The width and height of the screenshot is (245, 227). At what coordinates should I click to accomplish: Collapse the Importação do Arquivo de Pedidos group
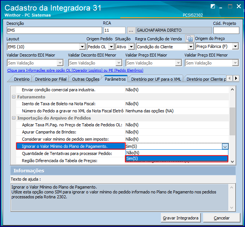[14, 118]
